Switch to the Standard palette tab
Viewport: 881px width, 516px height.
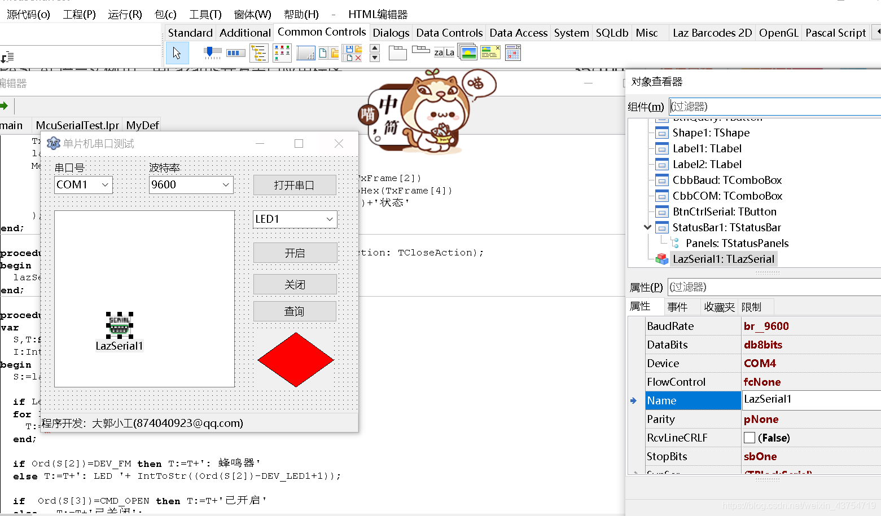click(x=190, y=33)
